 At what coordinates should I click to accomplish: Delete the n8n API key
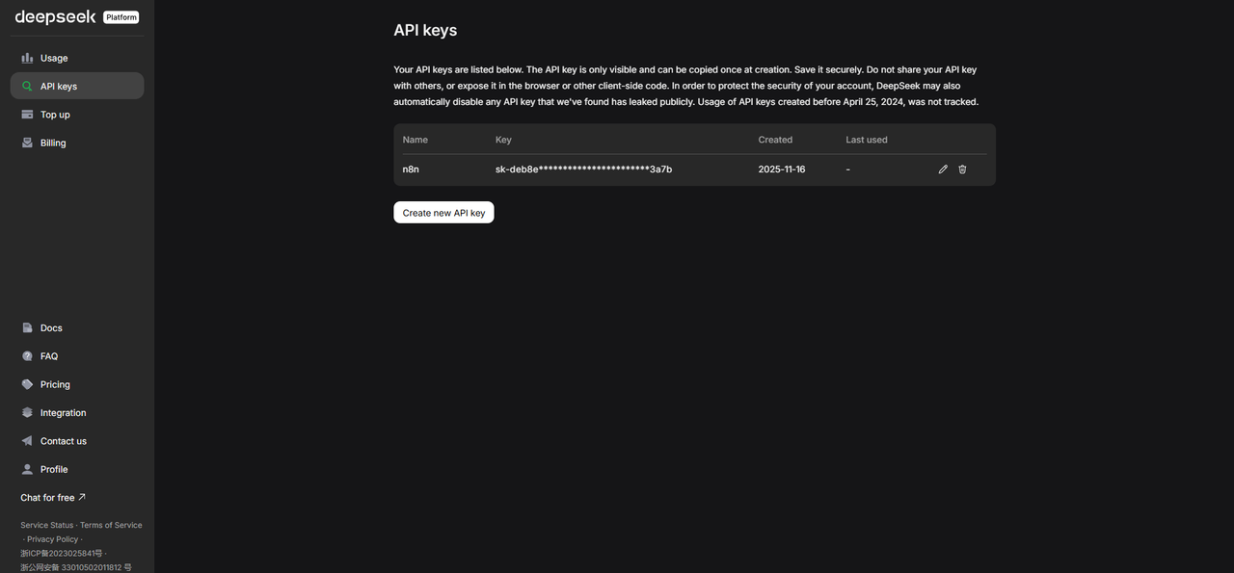click(x=962, y=169)
